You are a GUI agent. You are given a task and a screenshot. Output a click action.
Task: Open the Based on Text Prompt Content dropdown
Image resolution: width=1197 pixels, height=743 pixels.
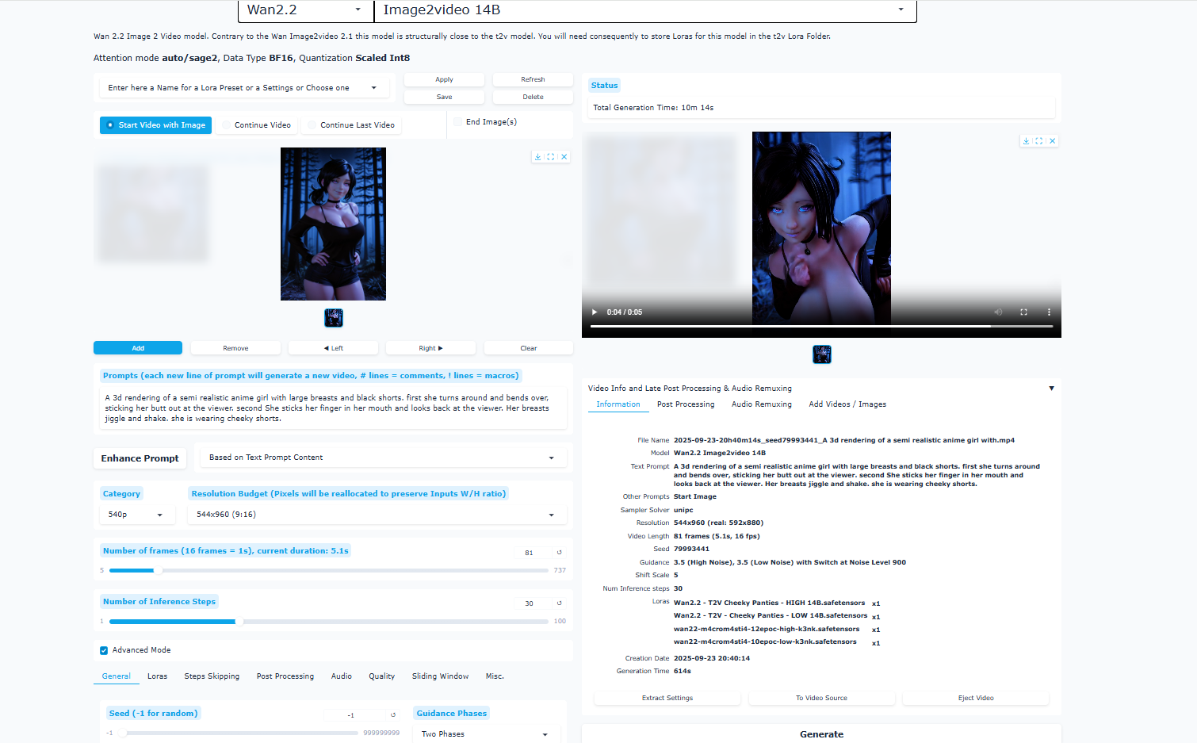coord(382,458)
